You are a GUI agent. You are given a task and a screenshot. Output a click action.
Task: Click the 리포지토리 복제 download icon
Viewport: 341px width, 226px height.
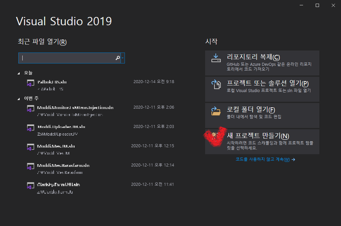pos(216,58)
